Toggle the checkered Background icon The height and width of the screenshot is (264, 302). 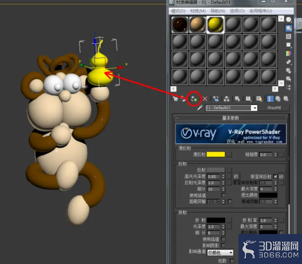[288, 36]
